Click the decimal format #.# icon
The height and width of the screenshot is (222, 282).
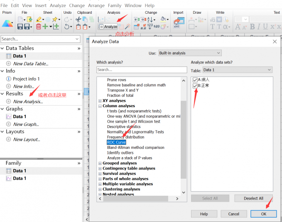[143, 27]
